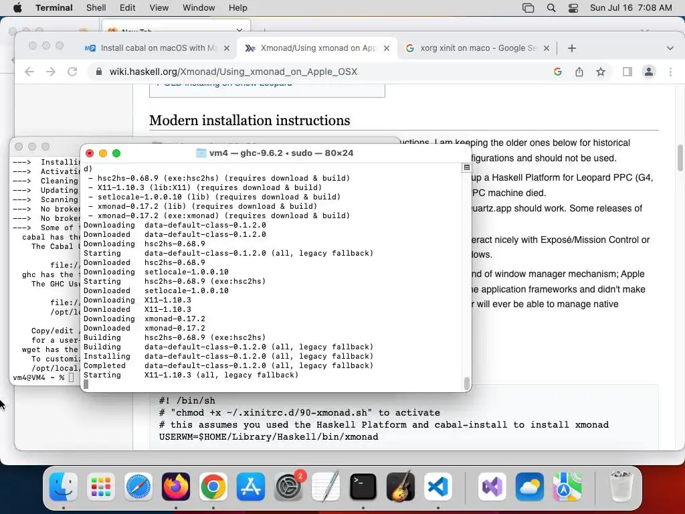Close the Install cabal on macOS tab
Screen dimensions: 685x514
click(x=227, y=48)
